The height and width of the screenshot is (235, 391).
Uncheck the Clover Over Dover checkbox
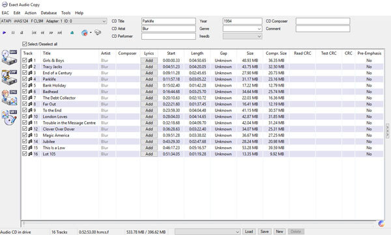[25, 129]
